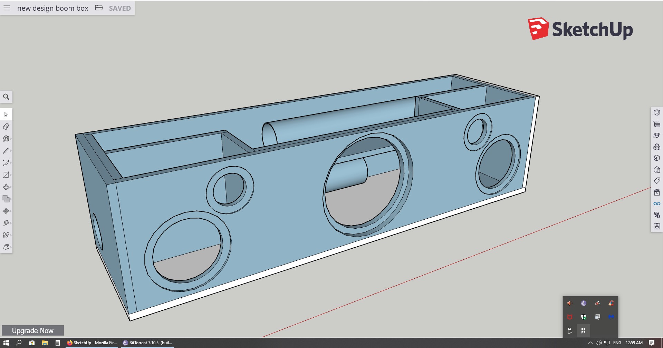Open the Search tools magnifier
Screen dimensions: 663x348
click(6, 97)
